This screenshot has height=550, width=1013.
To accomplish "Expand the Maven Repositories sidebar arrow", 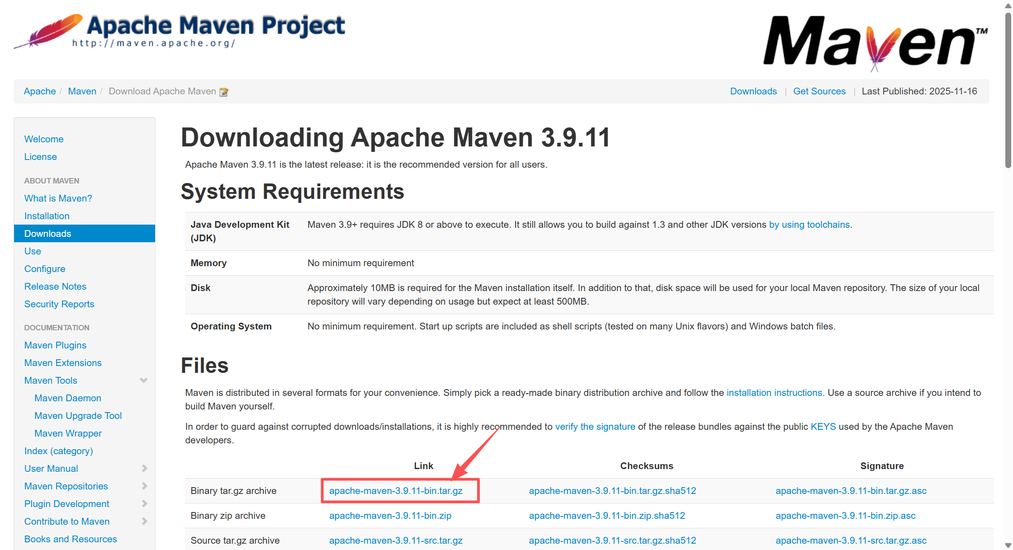I will (144, 486).
